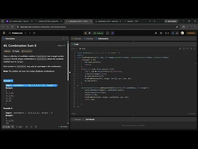Image resolution: width=198 pixels, height=149 pixels.
Task: Open the a to z striver sheet tab
Action: [x=19, y=21]
